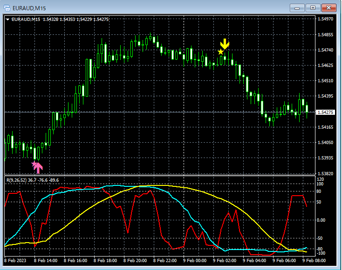Click the 9 Feb 00:00 time label
The height and width of the screenshot is (270, 342).
(195, 260)
